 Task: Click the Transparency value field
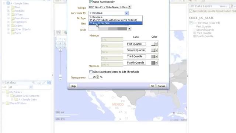pos(93,77)
